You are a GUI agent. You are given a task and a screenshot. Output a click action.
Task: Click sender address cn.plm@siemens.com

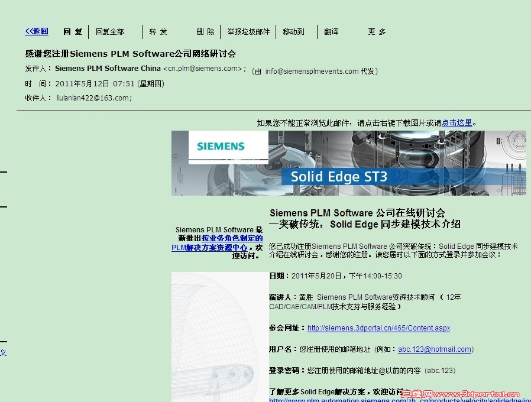(203, 69)
